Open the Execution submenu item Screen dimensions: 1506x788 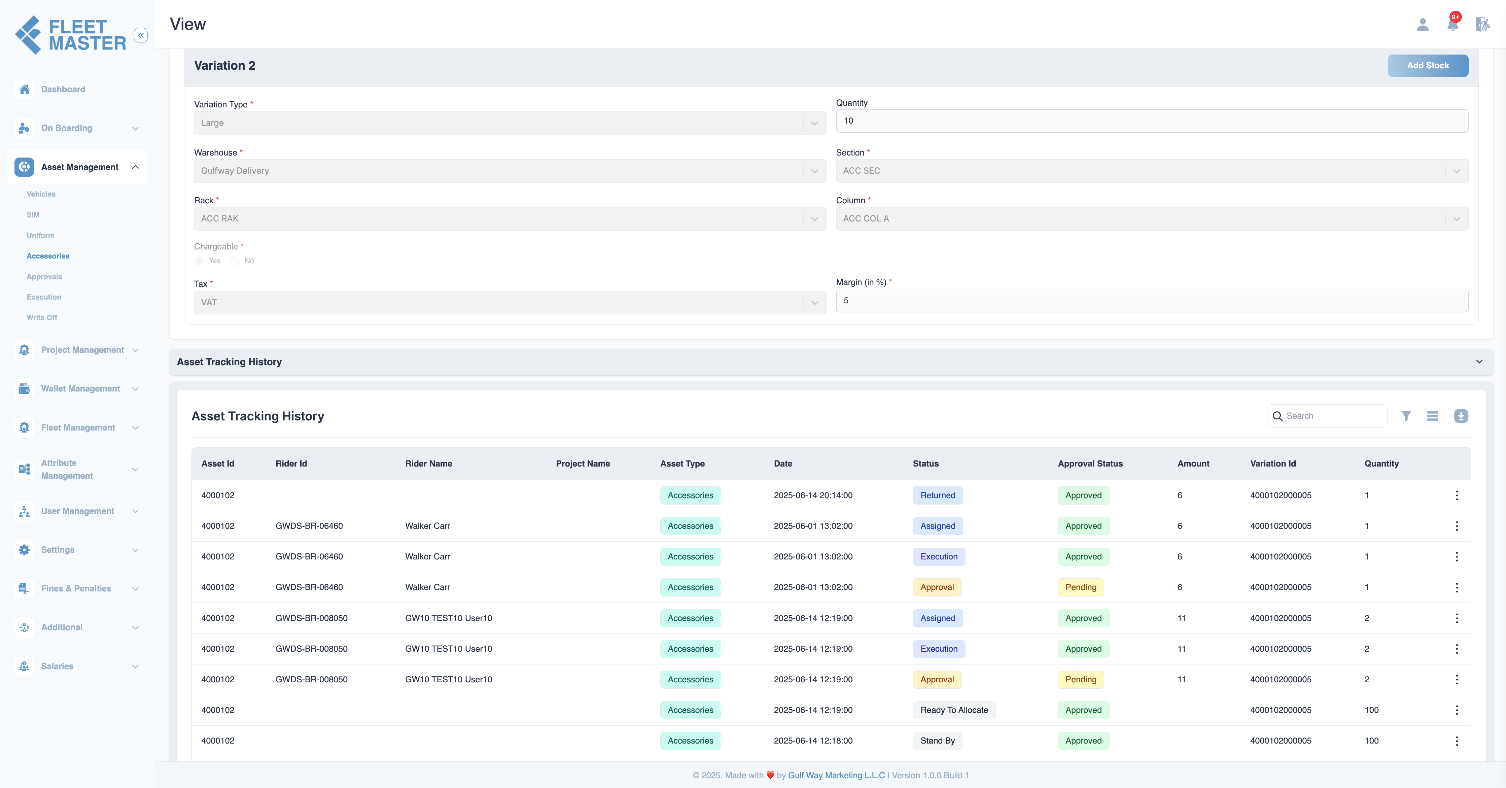click(x=44, y=297)
